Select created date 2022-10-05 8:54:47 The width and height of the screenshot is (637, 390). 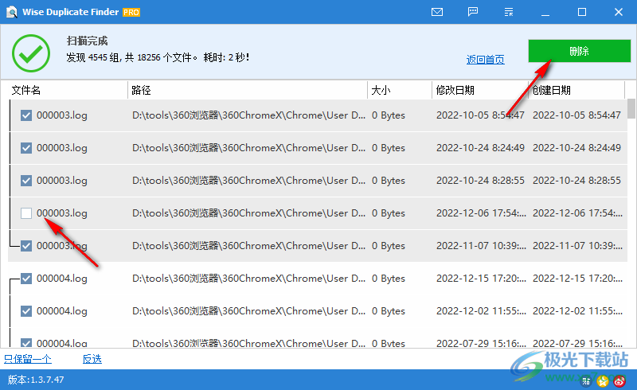click(x=576, y=115)
